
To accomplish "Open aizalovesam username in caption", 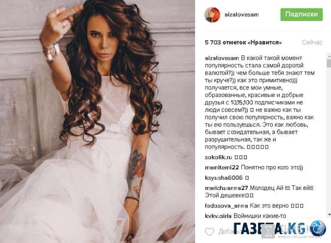I will tap(222, 58).
